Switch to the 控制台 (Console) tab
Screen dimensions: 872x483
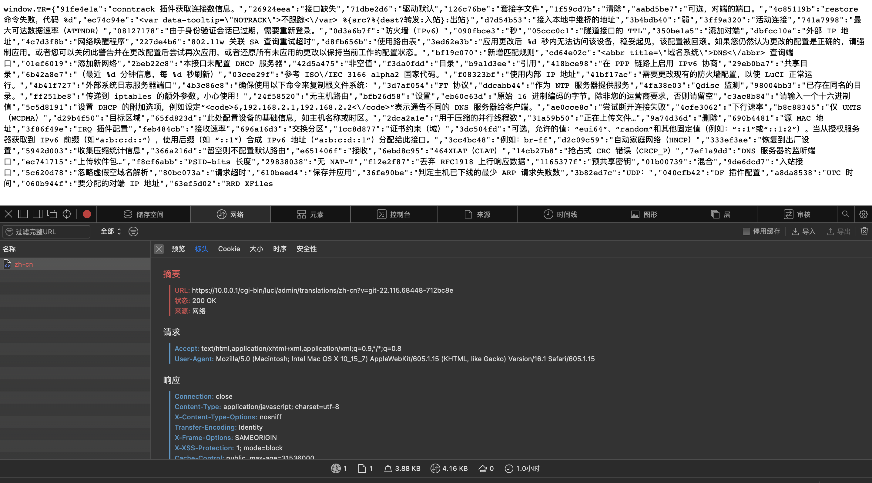point(395,214)
